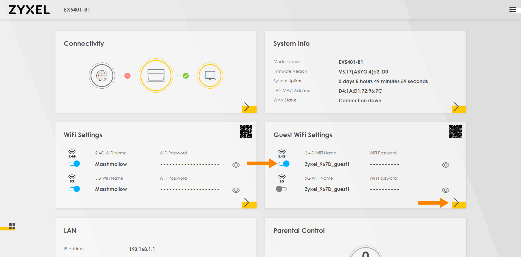Reveal the main 2.4G WiFi password
521x257 pixels.
(x=236, y=165)
